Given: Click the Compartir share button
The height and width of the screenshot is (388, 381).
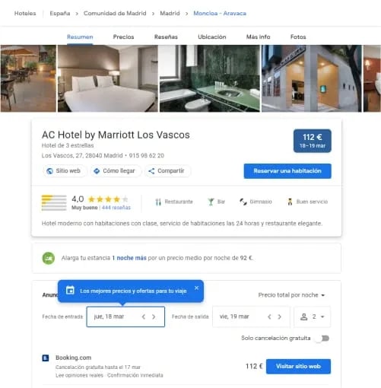Looking at the screenshot, I should 167,171.
